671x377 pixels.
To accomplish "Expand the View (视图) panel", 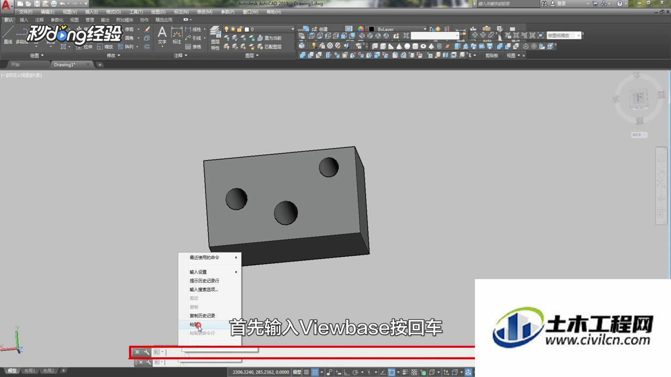I will click(514, 55).
